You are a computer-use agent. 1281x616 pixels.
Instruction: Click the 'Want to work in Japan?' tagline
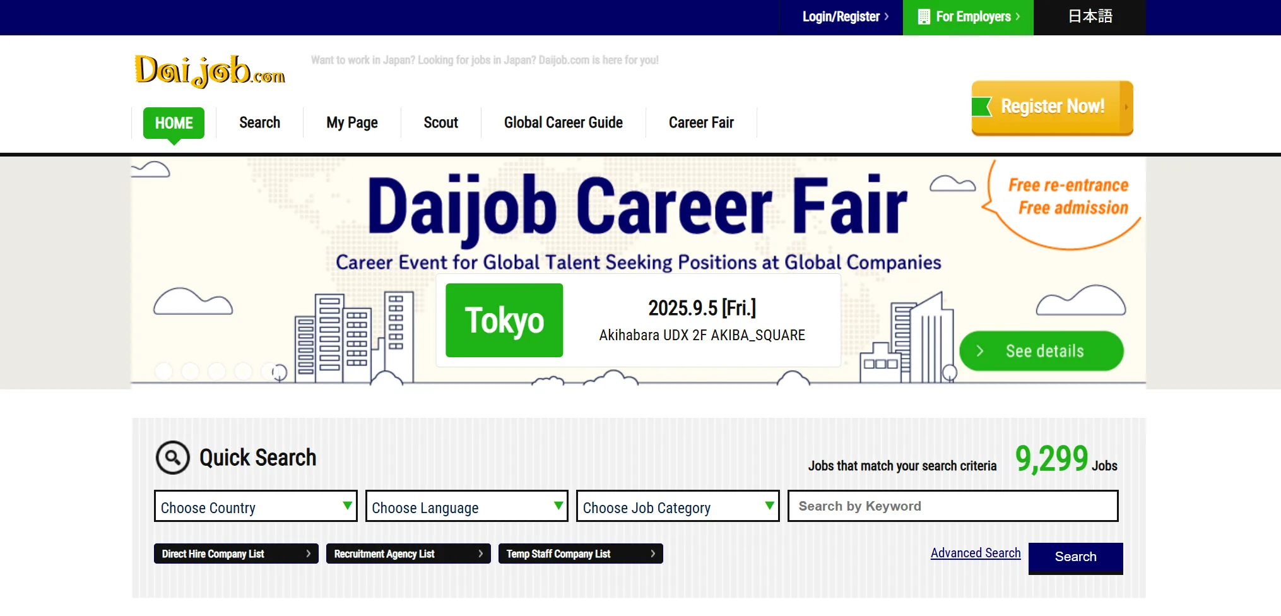(485, 60)
